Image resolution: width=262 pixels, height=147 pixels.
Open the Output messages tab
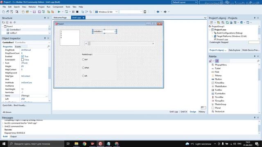[x=14, y=136]
